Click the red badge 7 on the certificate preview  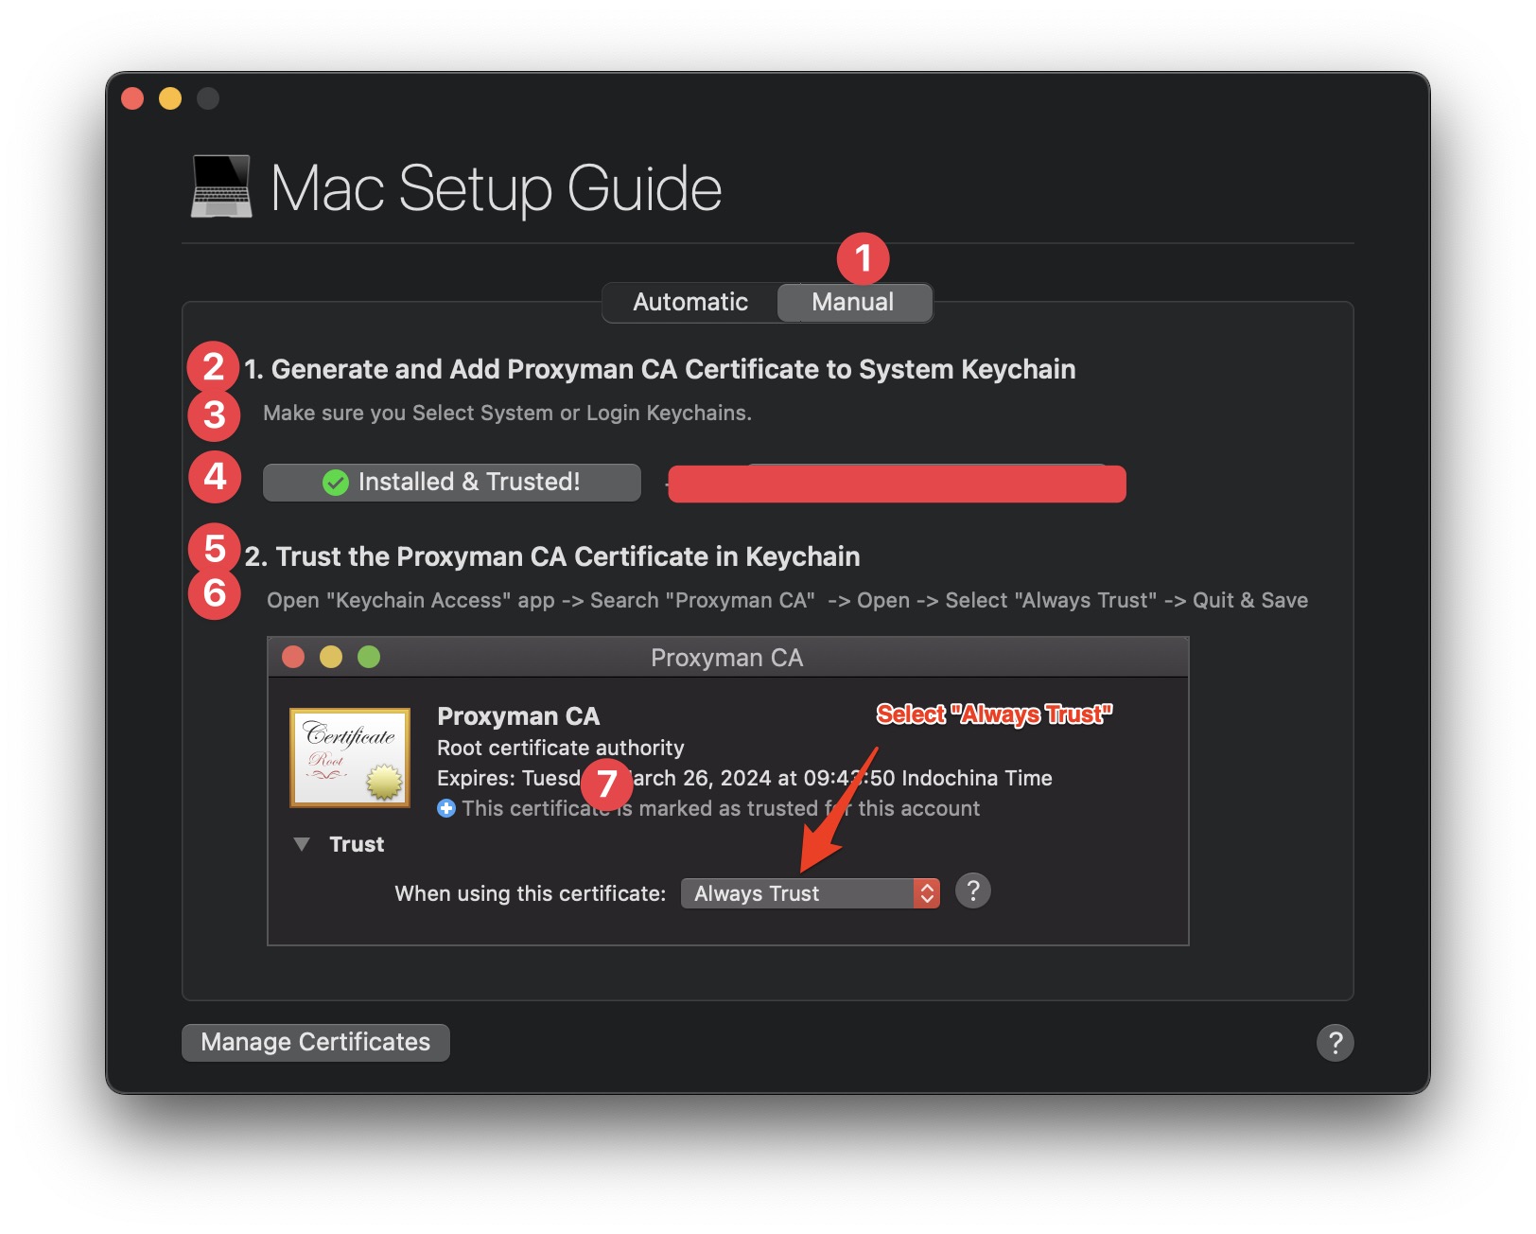[606, 785]
